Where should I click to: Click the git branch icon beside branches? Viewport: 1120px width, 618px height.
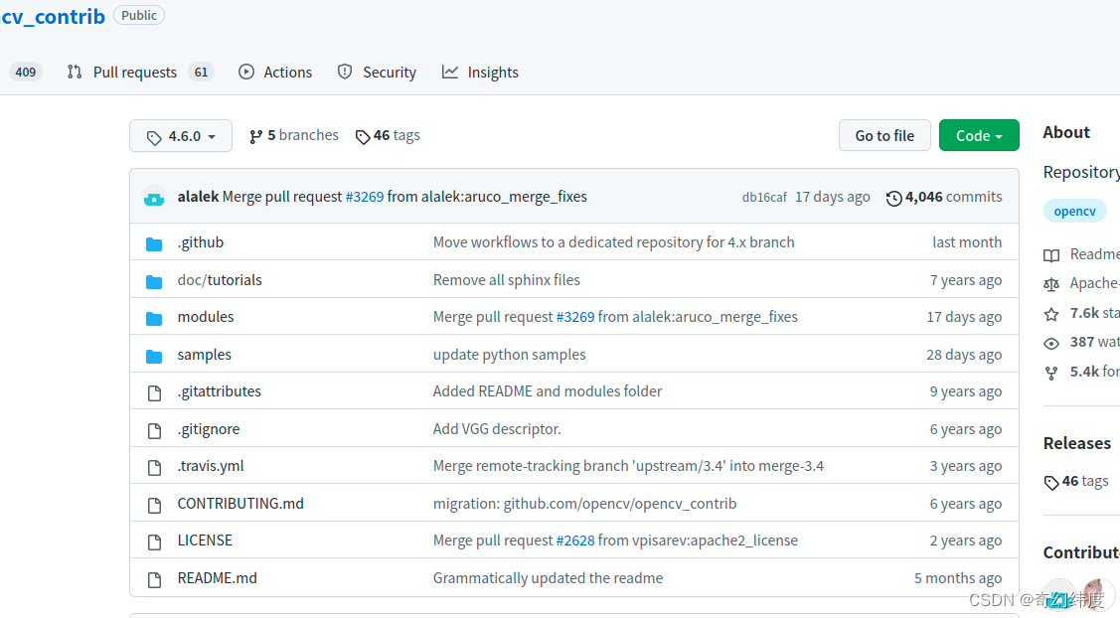pyautogui.click(x=256, y=136)
